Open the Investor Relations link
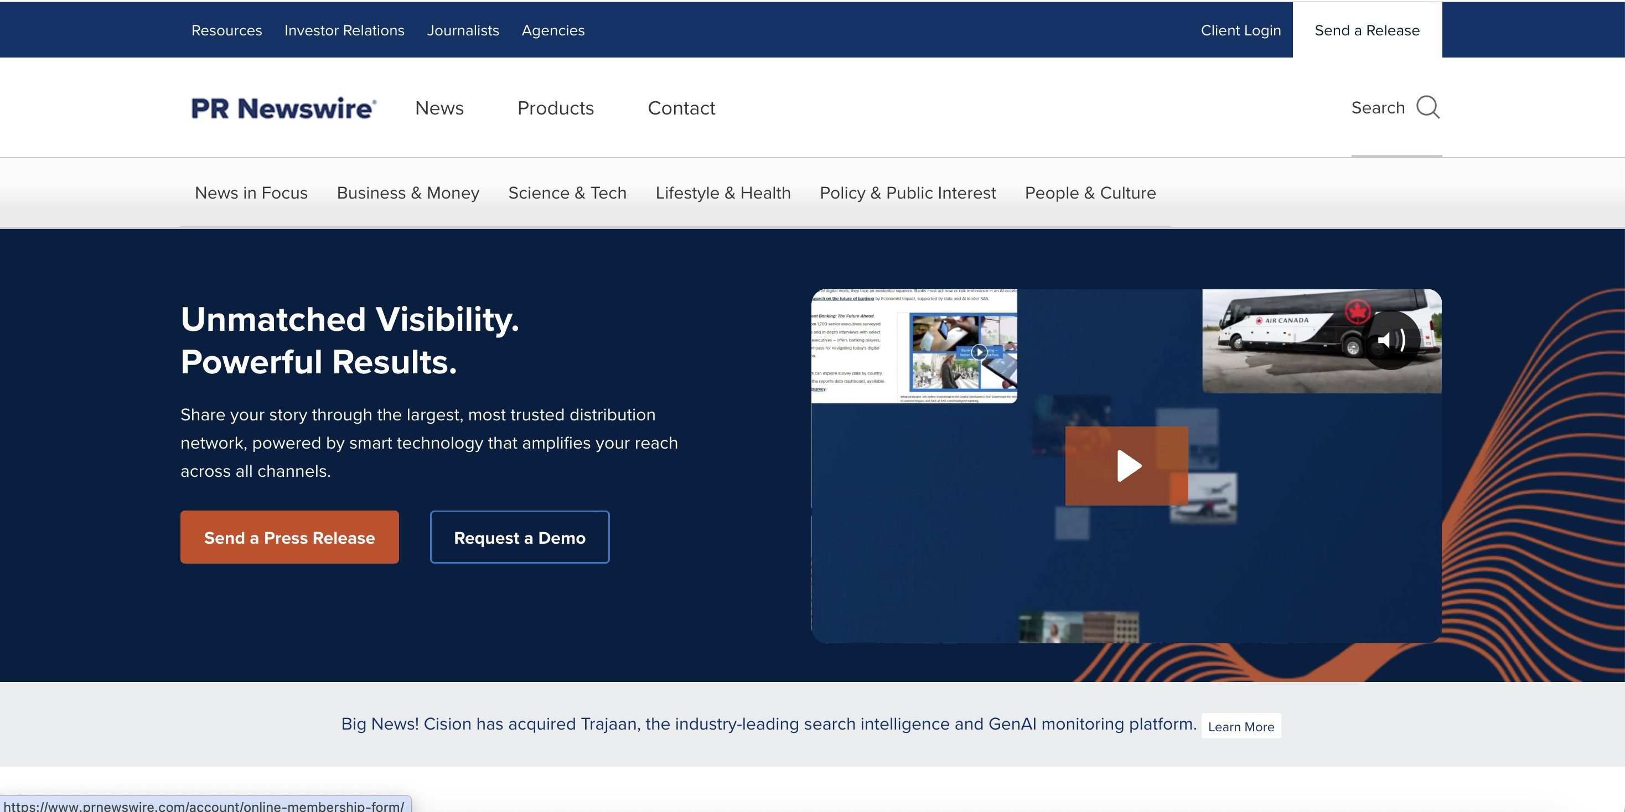The height and width of the screenshot is (812, 1625). (344, 30)
